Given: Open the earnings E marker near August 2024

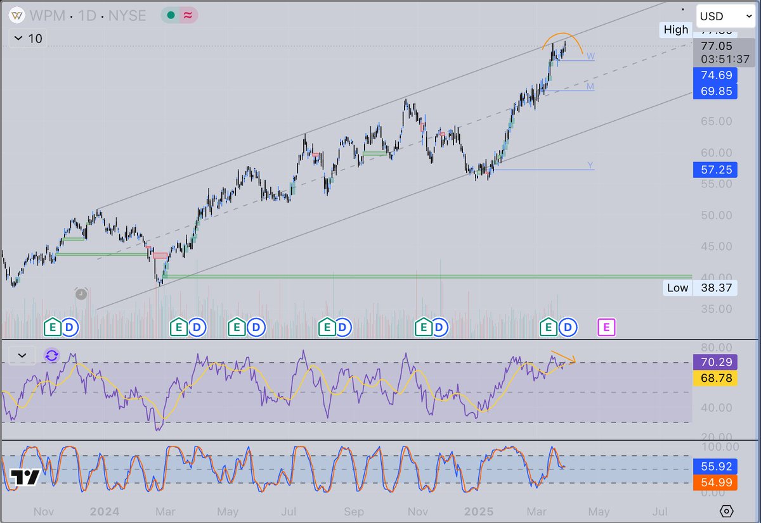Looking at the screenshot, I should coord(327,327).
